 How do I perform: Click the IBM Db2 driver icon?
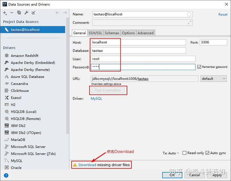pos(7,125)
